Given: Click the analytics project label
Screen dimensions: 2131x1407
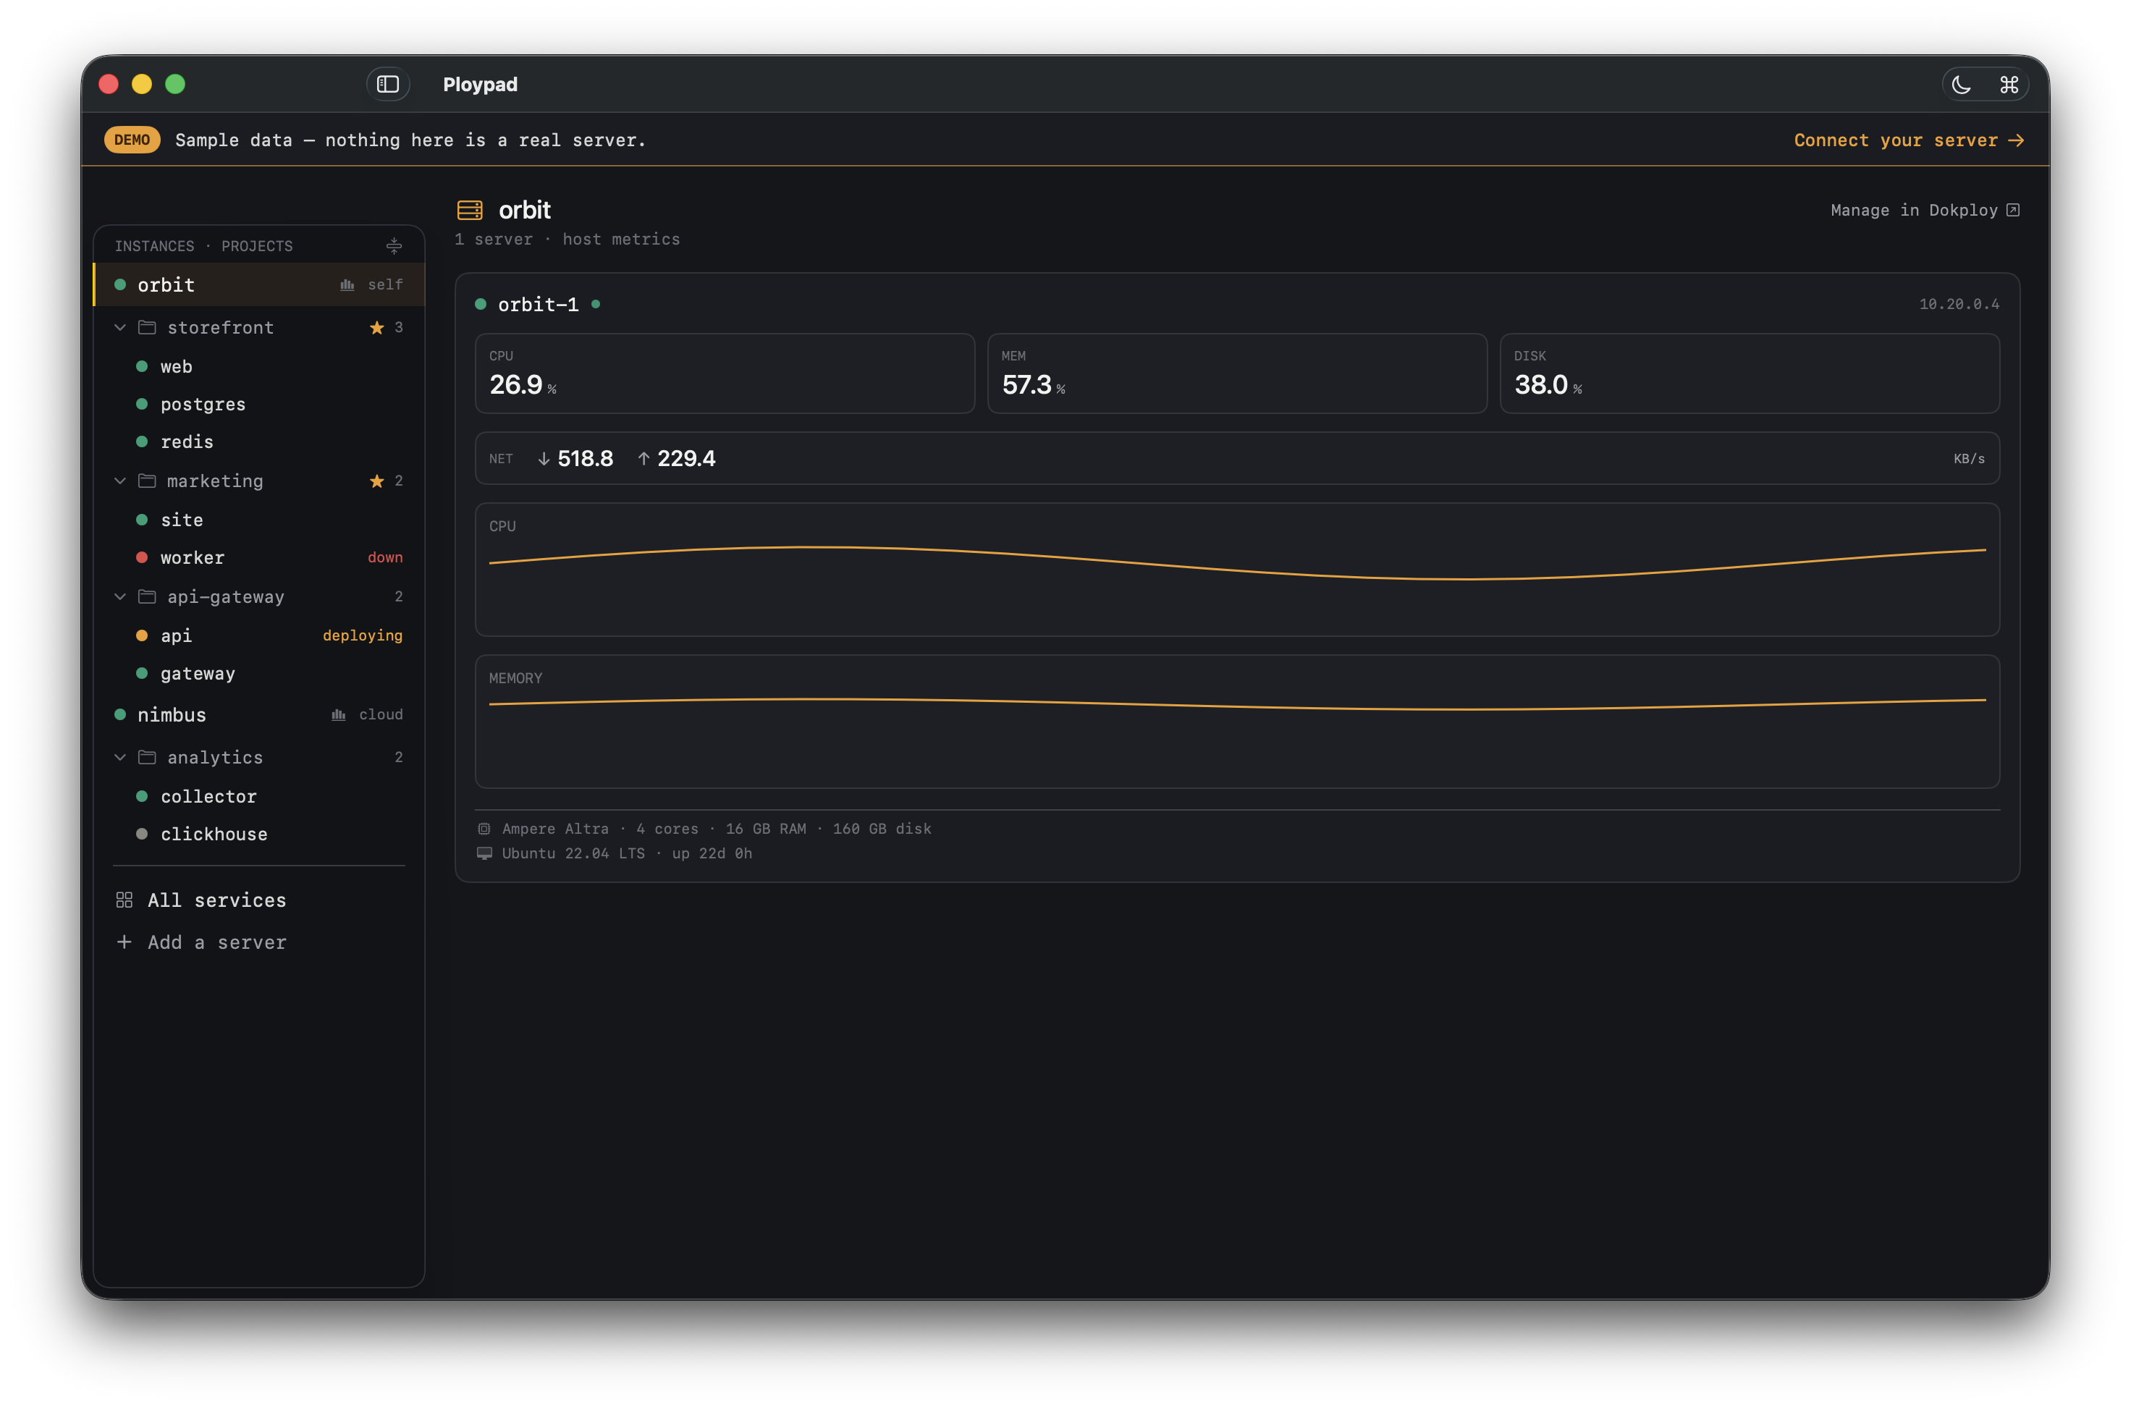Looking at the screenshot, I should coord(215,757).
